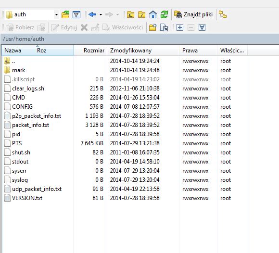
Task: Go to the home directory icon
Action: (x=153, y=14)
